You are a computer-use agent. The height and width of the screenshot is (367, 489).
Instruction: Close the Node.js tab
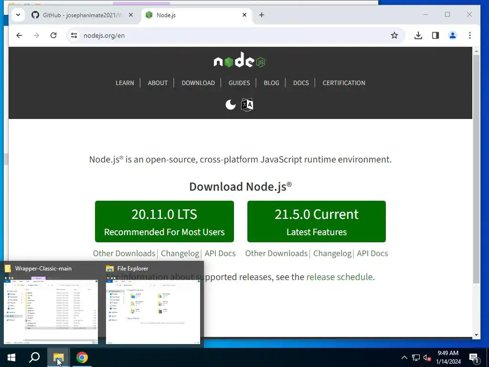[244, 15]
